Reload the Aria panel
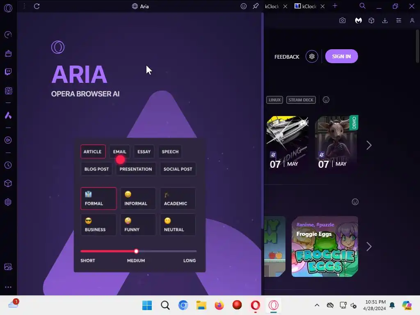Image resolution: width=420 pixels, height=315 pixels. coord(37,6)
